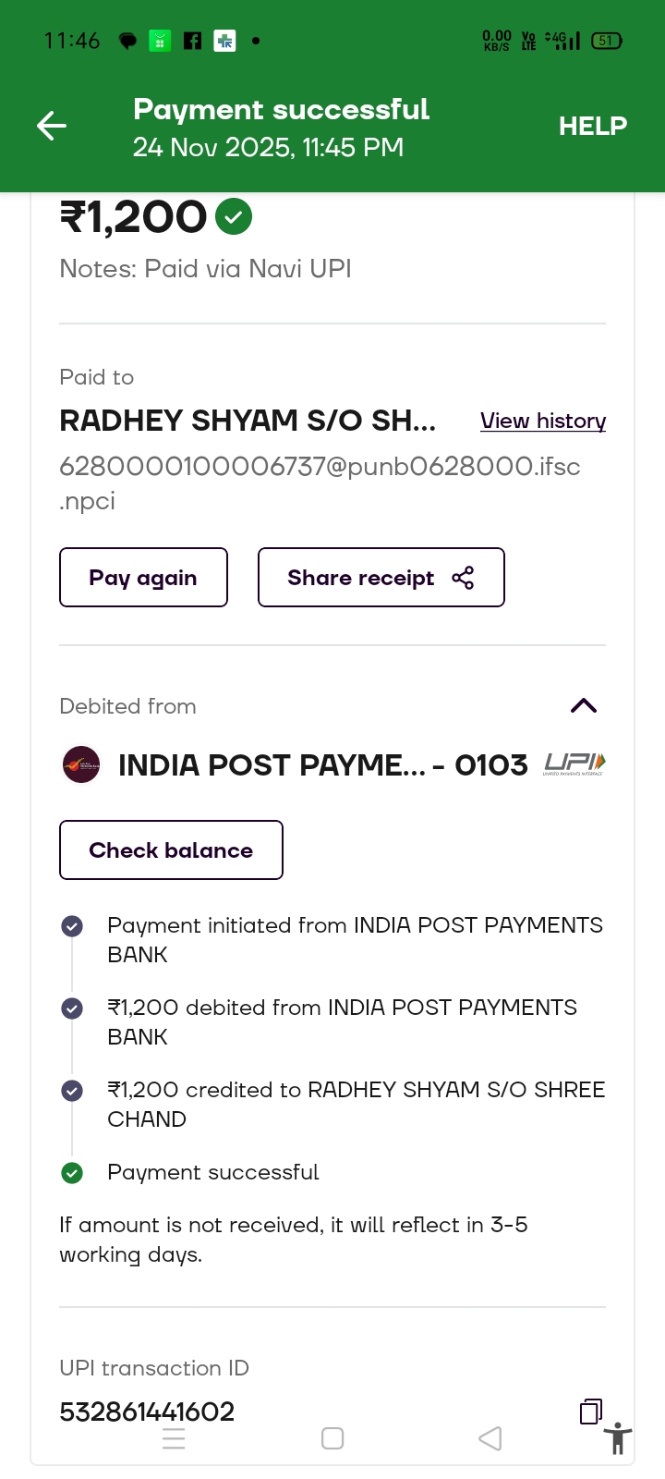Image resolution: width=665 pixels, height=1479 pixels.
Task: Tap the India Post Payments Bank logo
Action: (x=81, y=764)
